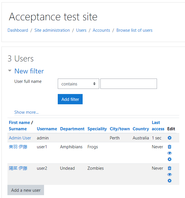The width and height of the screenshot is (185, 198).
Task: Open edit gear icon for user2
Action: click(170, 181)
